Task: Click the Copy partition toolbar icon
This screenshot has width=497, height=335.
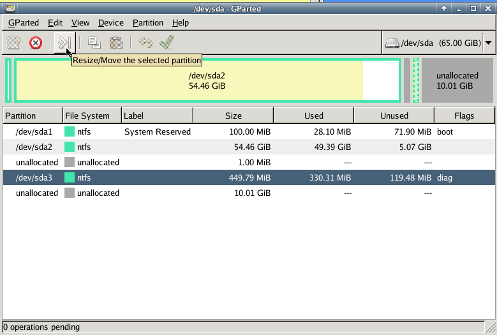Action: coord(94,43)
